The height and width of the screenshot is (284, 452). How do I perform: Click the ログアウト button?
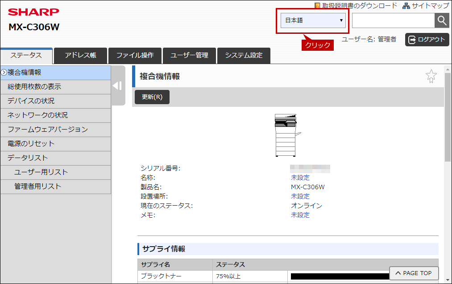pos(427,39)
